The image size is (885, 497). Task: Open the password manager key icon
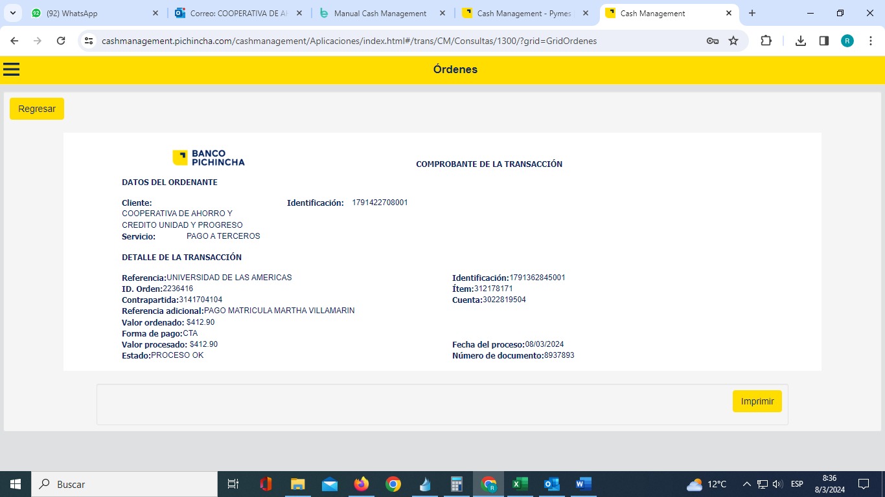(x=712, y=41)
